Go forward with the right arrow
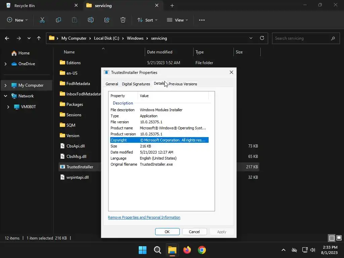 [x=19, y=38]
